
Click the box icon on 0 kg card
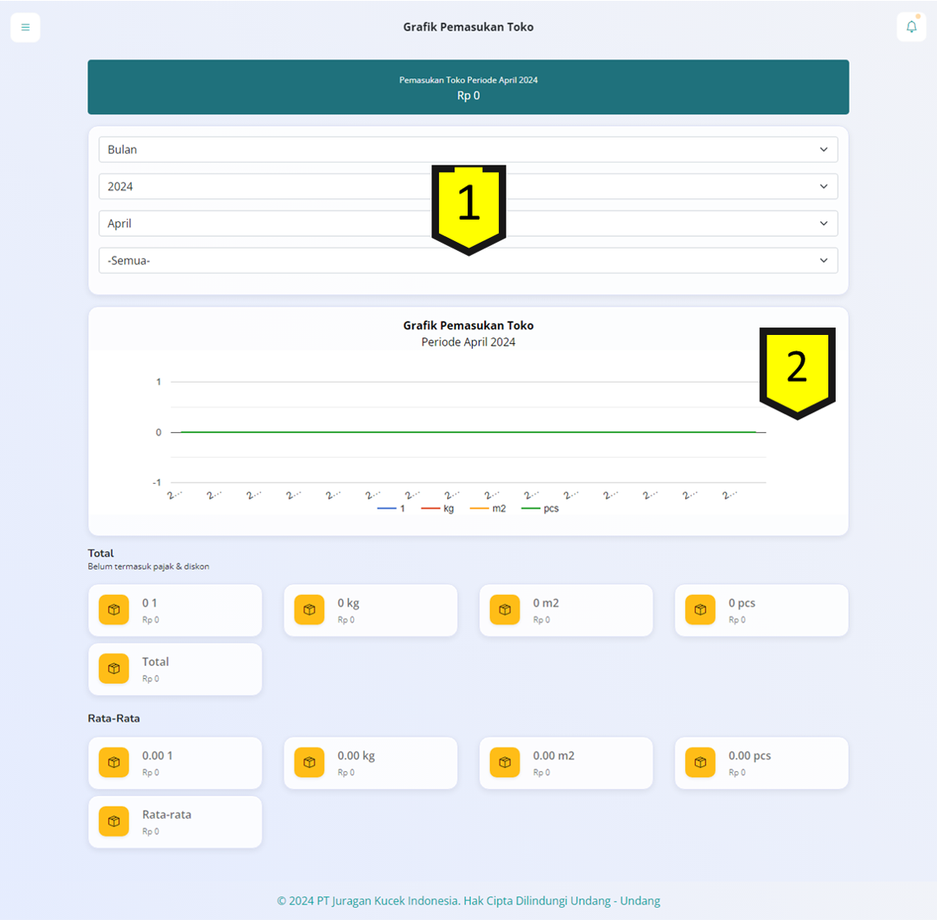(310, 610)
